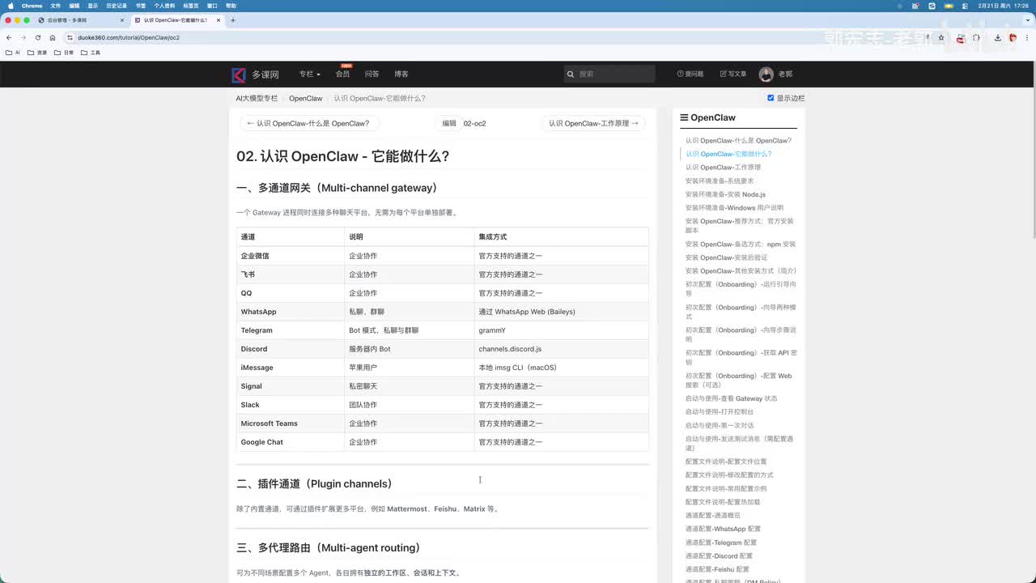Go to 问答 in the navbar
This screenshot has width=1036, height=583.
pos(372,74)
